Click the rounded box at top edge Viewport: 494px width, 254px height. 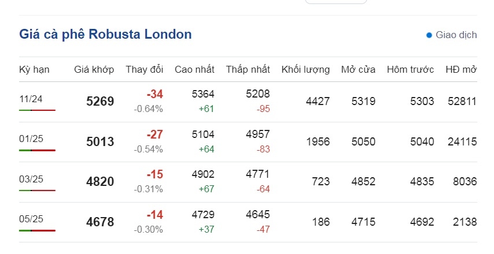tap(336, 2)
